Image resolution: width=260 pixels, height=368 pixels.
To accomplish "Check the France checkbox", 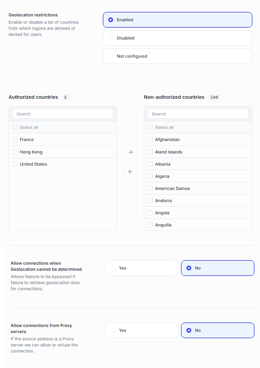I will coord(15,139).
